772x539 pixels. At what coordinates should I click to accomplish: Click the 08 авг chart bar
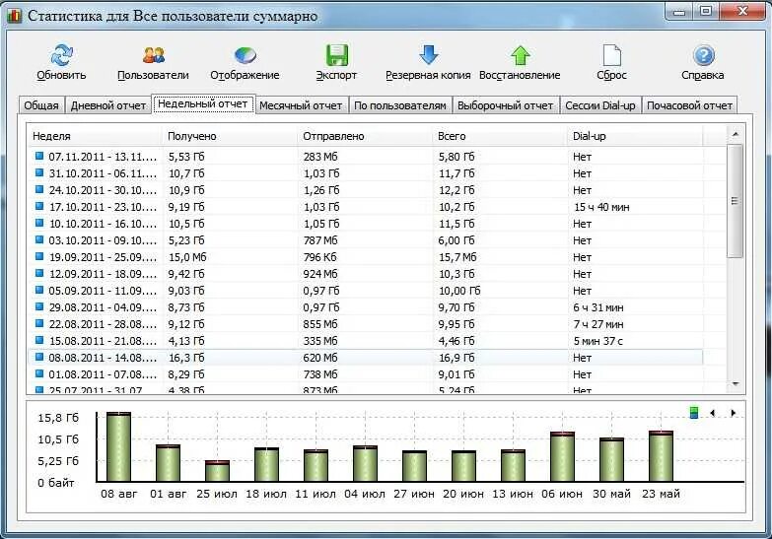pyautogui.click(x=118, y=446)
